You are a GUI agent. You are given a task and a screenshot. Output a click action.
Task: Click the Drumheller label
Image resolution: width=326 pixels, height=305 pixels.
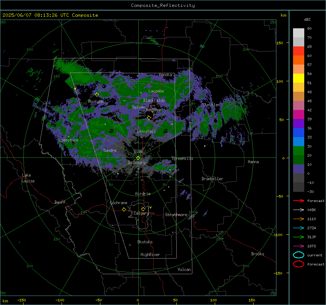[212, 179]
